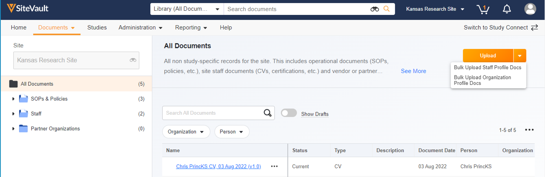The image size is (545, 177).
Task: Click the orange search magnifier icon
Action: coord(387,9)
